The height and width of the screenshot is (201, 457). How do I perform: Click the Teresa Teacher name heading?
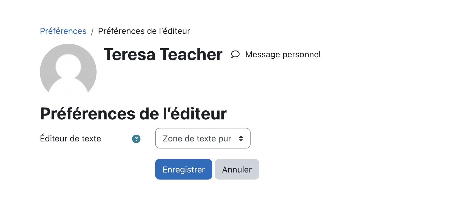tap(163, 54)
